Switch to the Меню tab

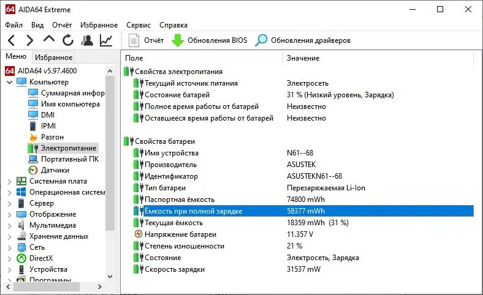(16, 56)
